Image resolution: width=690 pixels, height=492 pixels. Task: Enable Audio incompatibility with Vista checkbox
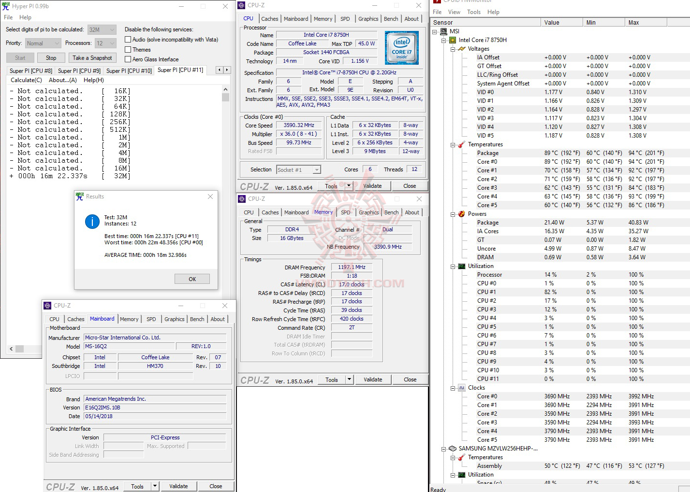tap(128, 40)
